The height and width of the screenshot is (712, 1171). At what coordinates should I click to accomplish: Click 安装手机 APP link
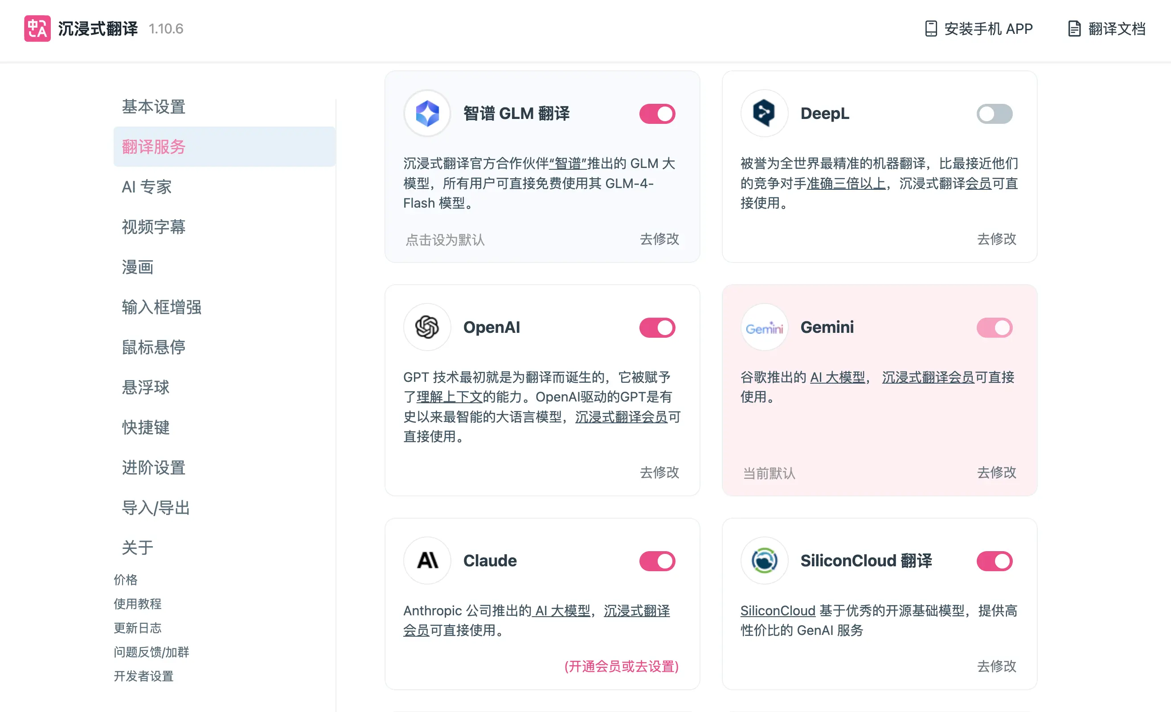pos(979,29)
